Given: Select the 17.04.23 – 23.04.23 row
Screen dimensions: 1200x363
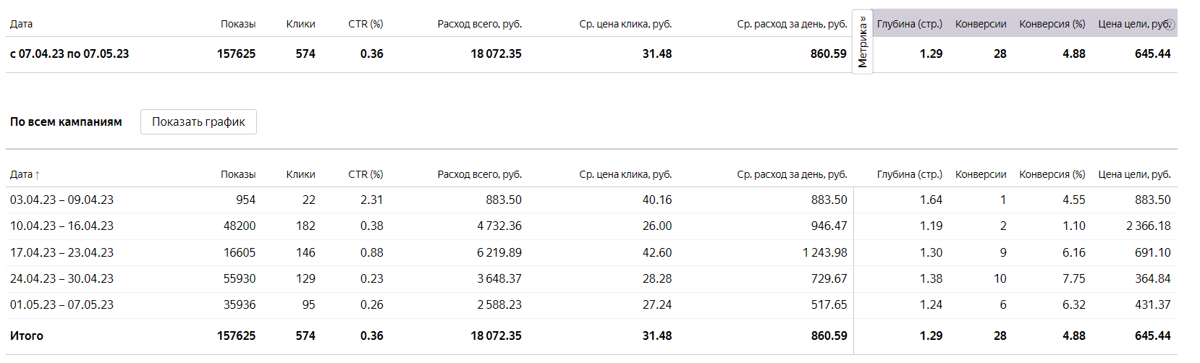Looking at the screenshot, I should pyautogui.click(x=62, y=252).
